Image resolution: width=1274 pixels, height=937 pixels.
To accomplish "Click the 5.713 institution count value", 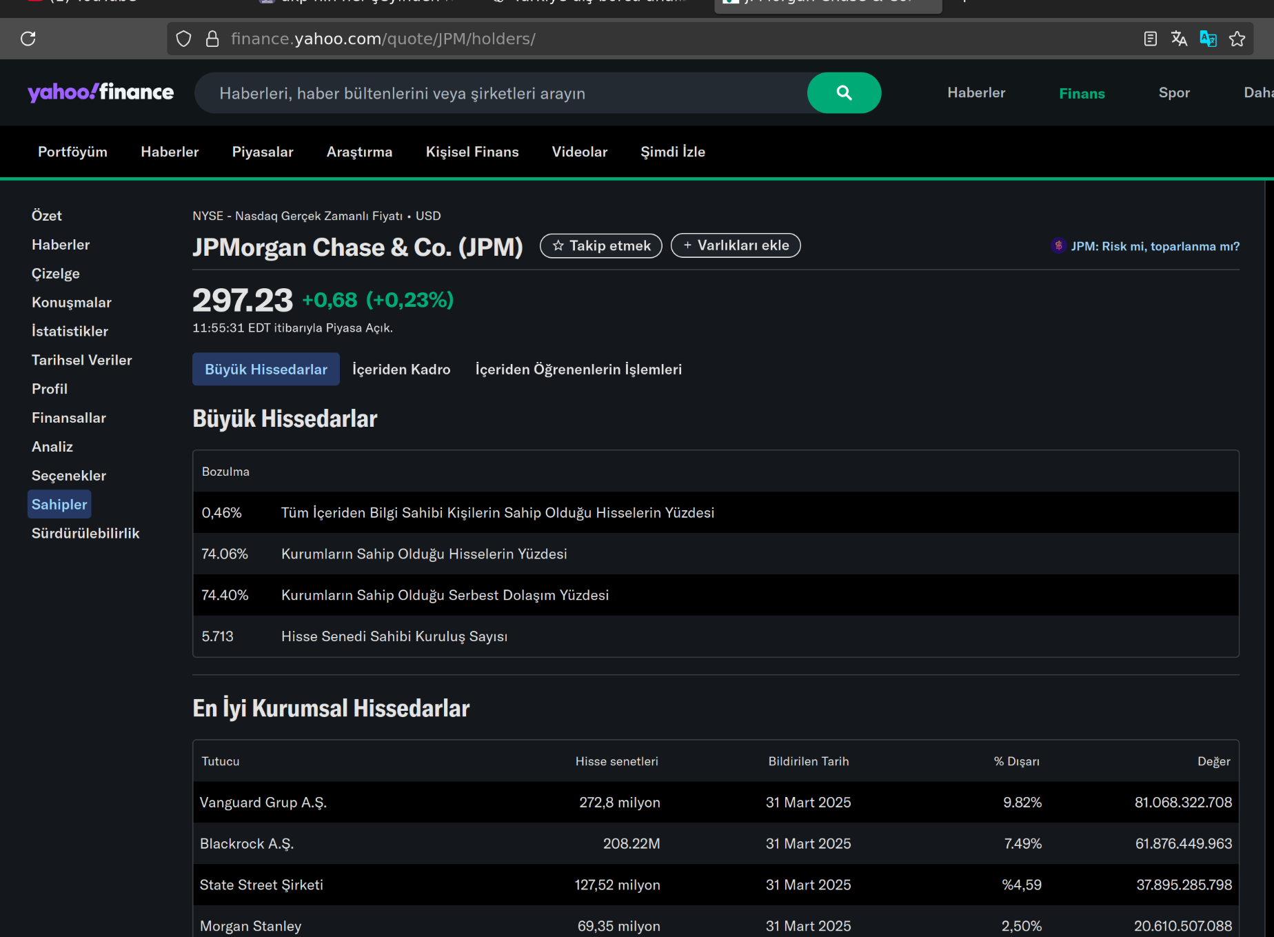I will click(x=218, y=636).
